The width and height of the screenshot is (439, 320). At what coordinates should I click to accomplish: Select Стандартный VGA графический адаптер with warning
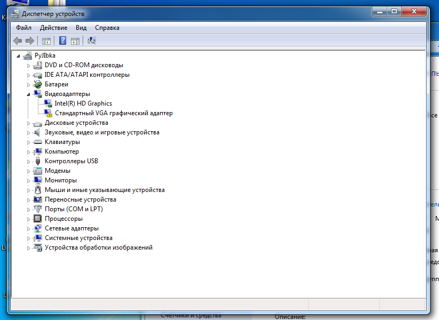pos(114,113)
